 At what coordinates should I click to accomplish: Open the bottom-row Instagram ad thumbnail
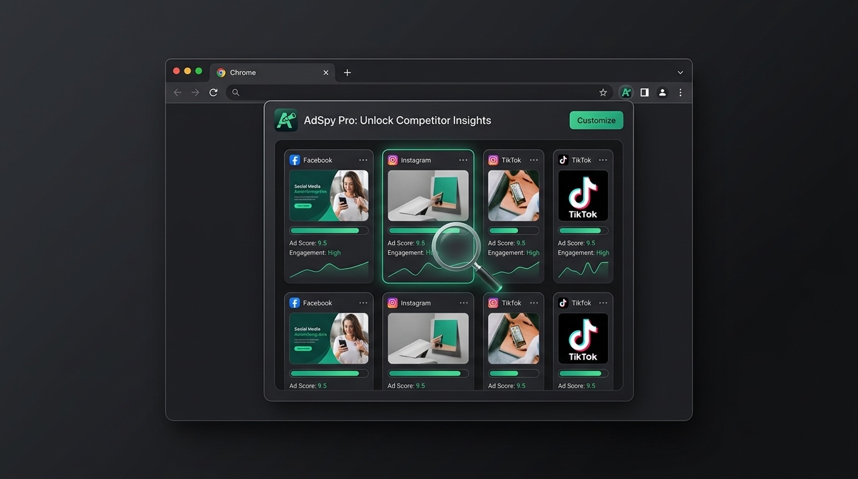428,339
